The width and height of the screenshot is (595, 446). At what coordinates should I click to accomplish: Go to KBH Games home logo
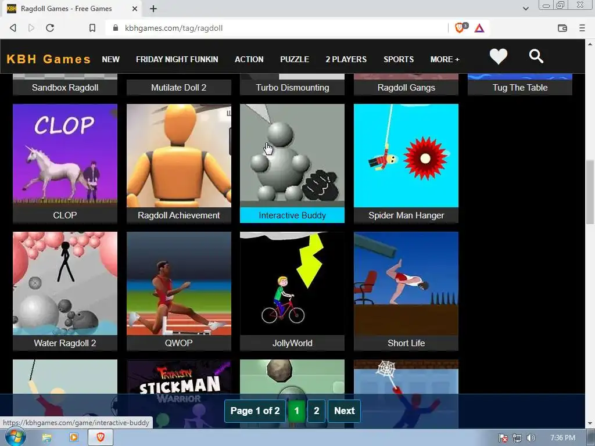point(49,59)
